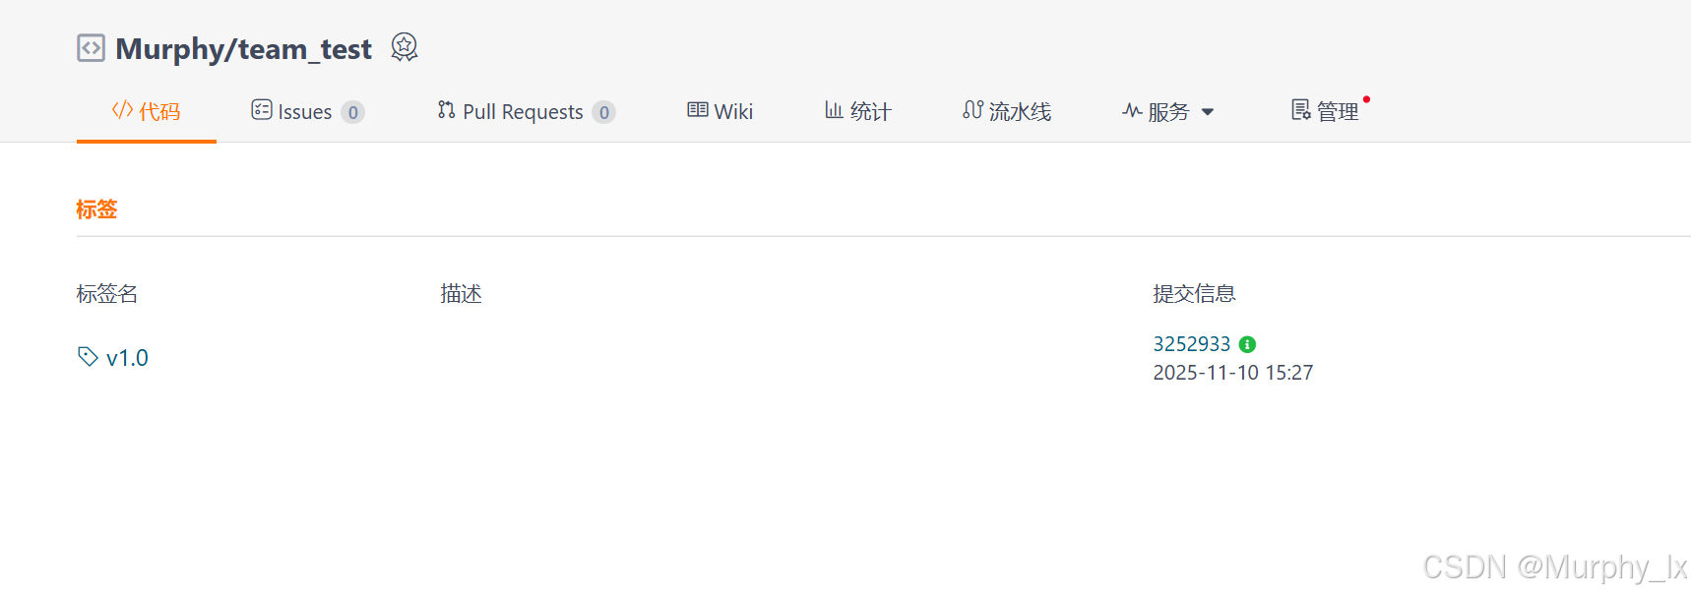1691x596 pixels.
Task: Click the 标签名 column header
Action: point(107,293)
